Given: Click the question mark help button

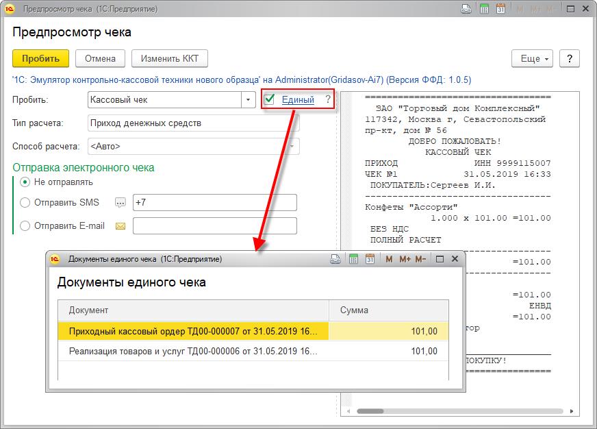Looking at the screenshot, I should [569, 59].
